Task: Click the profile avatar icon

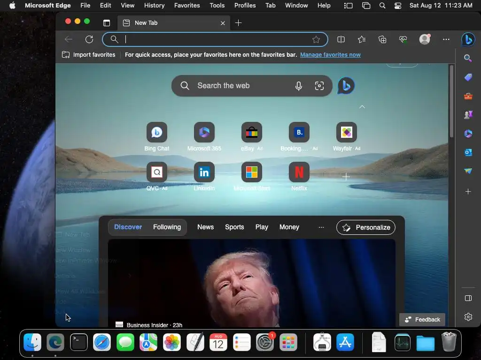Action: [x=425, y=39]
